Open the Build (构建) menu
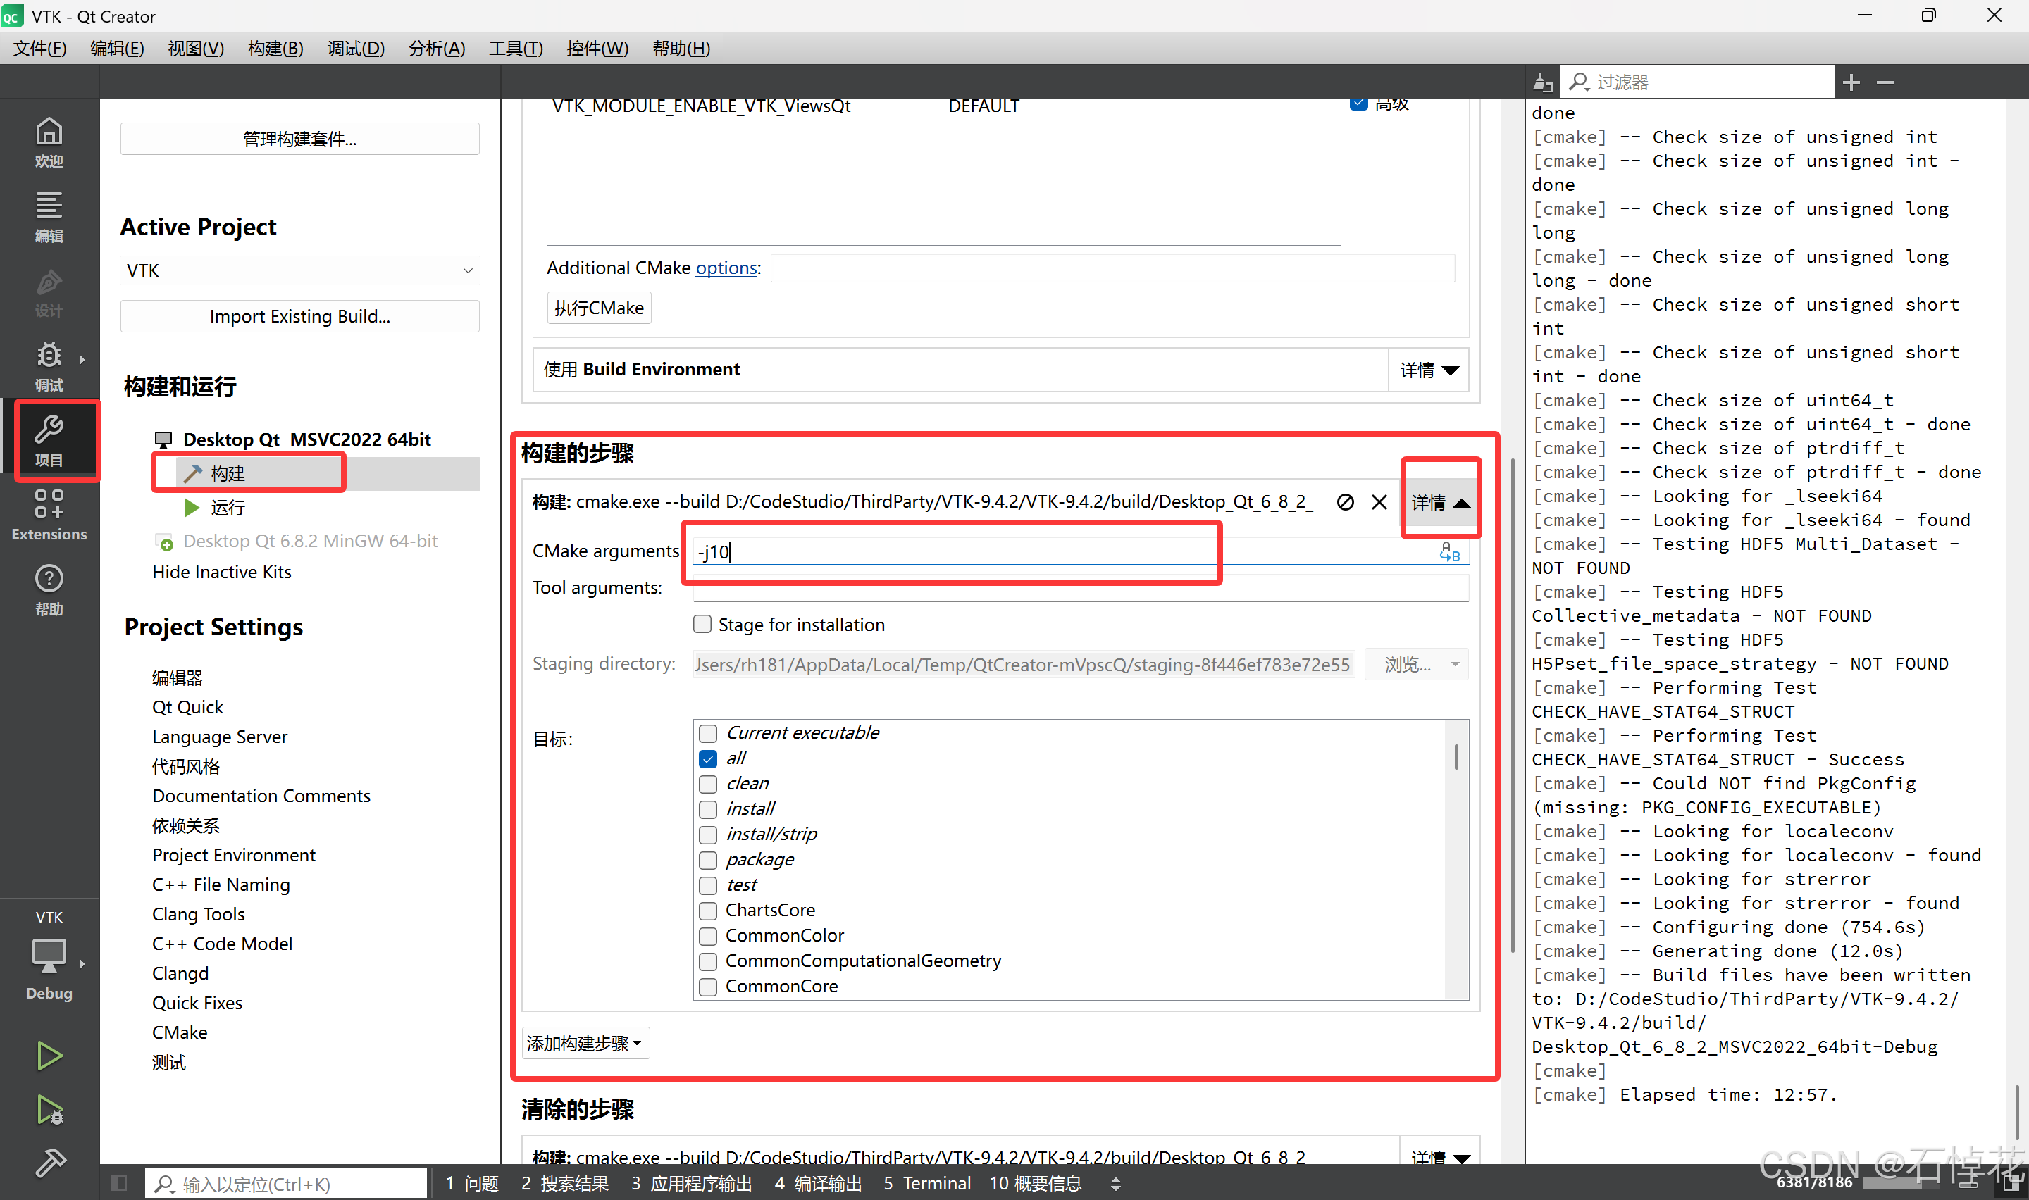Viewport: 2029px width, 1200px height. [x=275, y=49]
